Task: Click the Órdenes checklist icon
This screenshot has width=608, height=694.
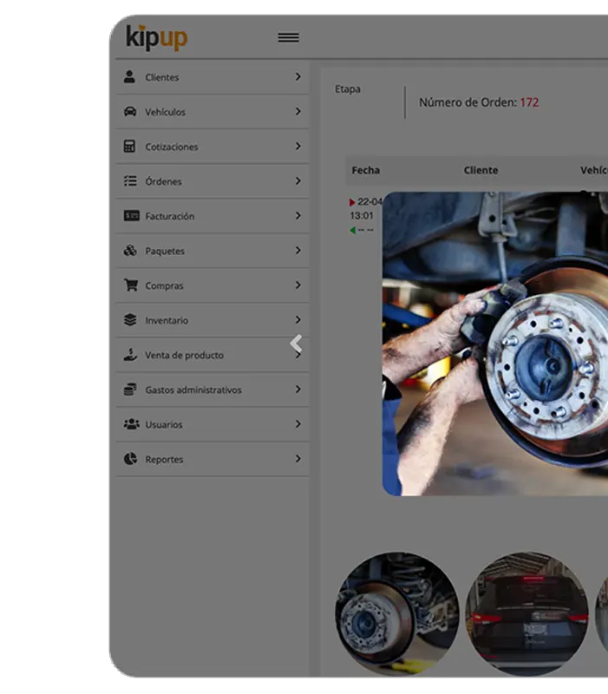Action: [x=130, y=180]
